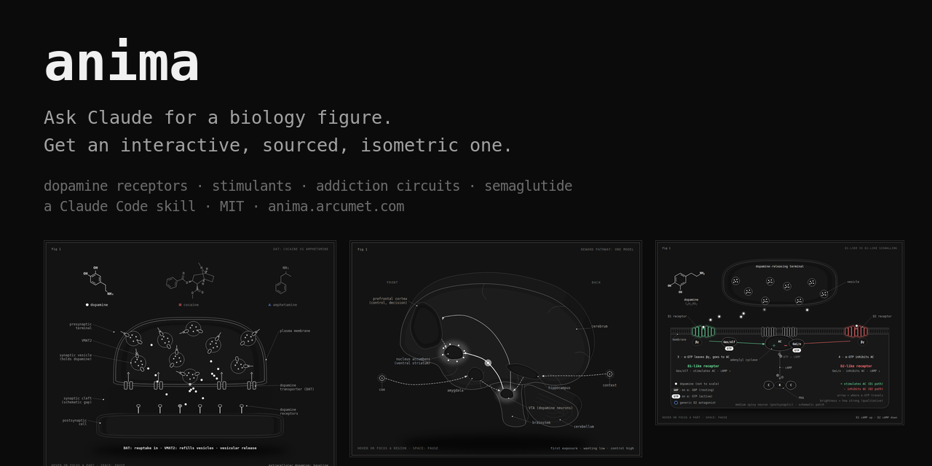Click the PKA subunit cluster icon
Screen dimensions: 932x466
click(x=780, y=385)
